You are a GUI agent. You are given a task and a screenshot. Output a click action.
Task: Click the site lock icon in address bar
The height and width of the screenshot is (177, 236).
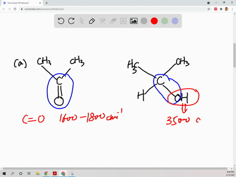coord(22,9)
